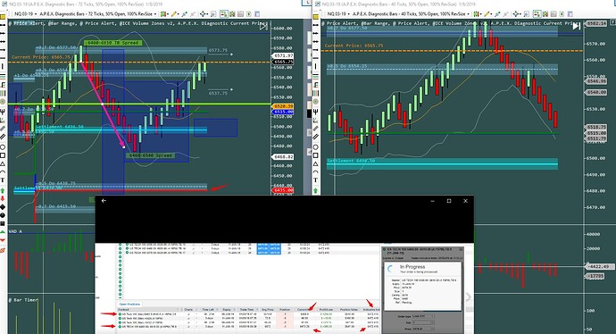This screenshot has width=616, height=334.
Task: Select the pitchfork tool in left chart's drawing sidebar
Action: coord(3,112)
